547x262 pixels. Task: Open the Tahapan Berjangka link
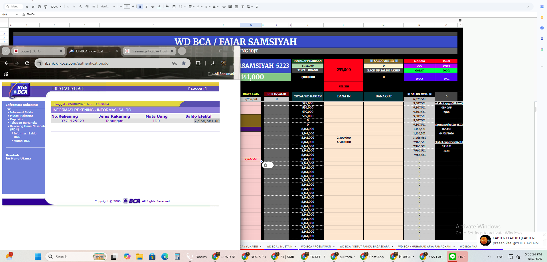(x=24, y=123)
